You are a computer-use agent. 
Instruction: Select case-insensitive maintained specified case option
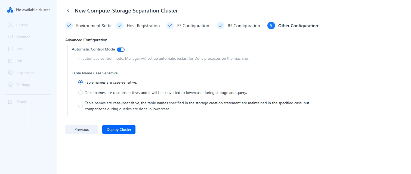[81, 106]
